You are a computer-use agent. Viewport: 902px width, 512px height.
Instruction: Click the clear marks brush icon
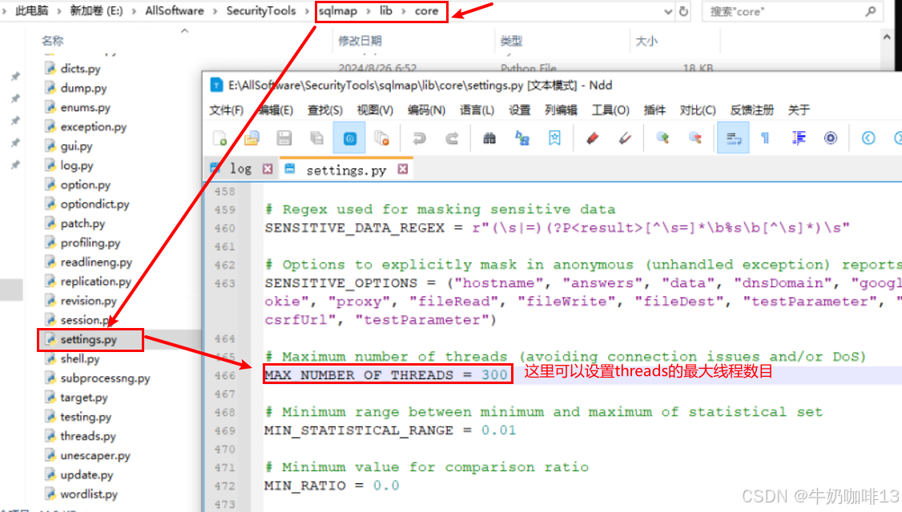(x=625, y=138)
